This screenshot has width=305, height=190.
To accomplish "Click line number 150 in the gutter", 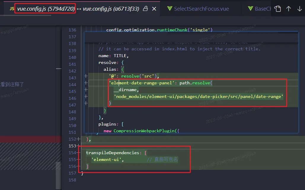I will [72, 125].
